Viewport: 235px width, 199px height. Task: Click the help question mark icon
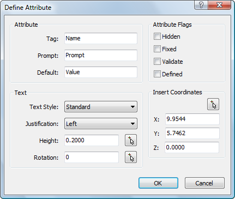coord(201,5)
